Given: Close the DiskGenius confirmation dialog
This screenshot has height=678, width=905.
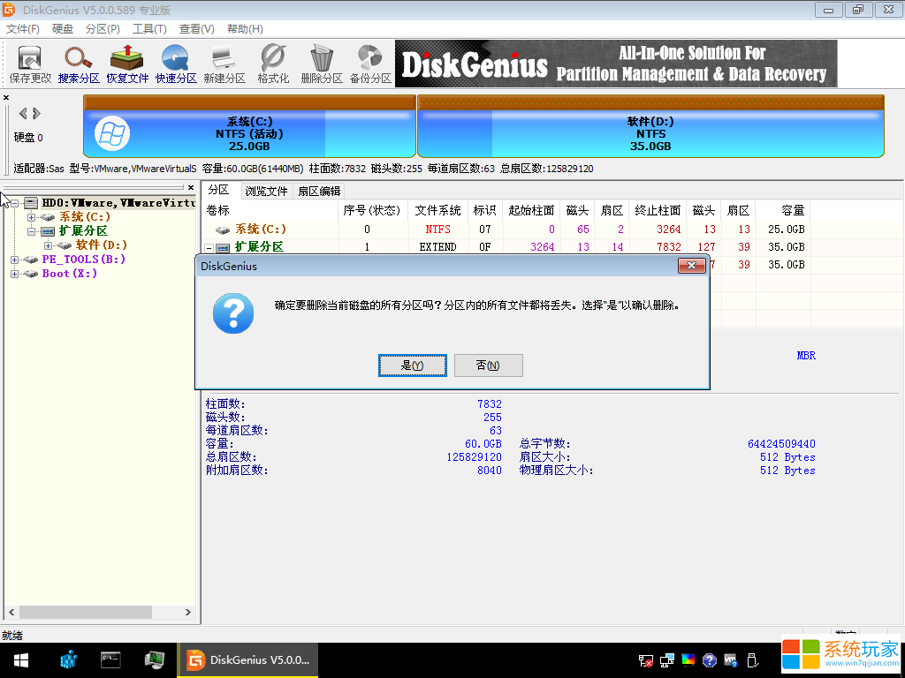Looking at the screenshot, I should (x=691, y=266).
